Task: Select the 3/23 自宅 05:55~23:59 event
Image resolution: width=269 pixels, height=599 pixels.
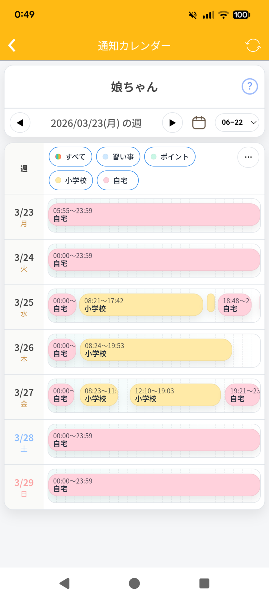Action: pyautogui.click(x=154, y=215)
